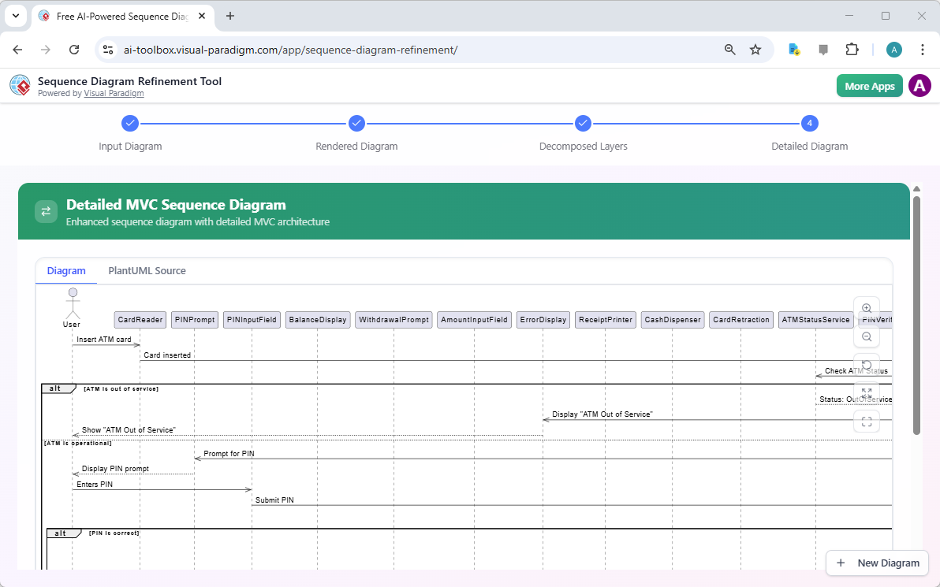Open the Chrome menu with three dots
Viewport: 940px width, 587px height.
(x=923, y=49)
